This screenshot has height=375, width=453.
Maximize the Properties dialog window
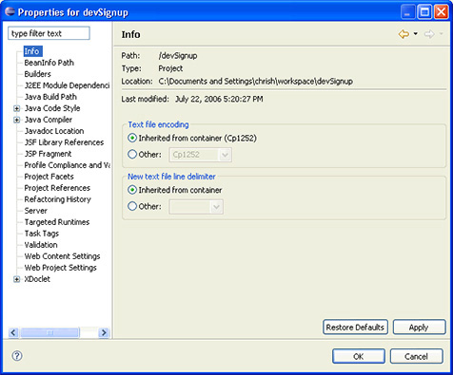tap(424, 12)
